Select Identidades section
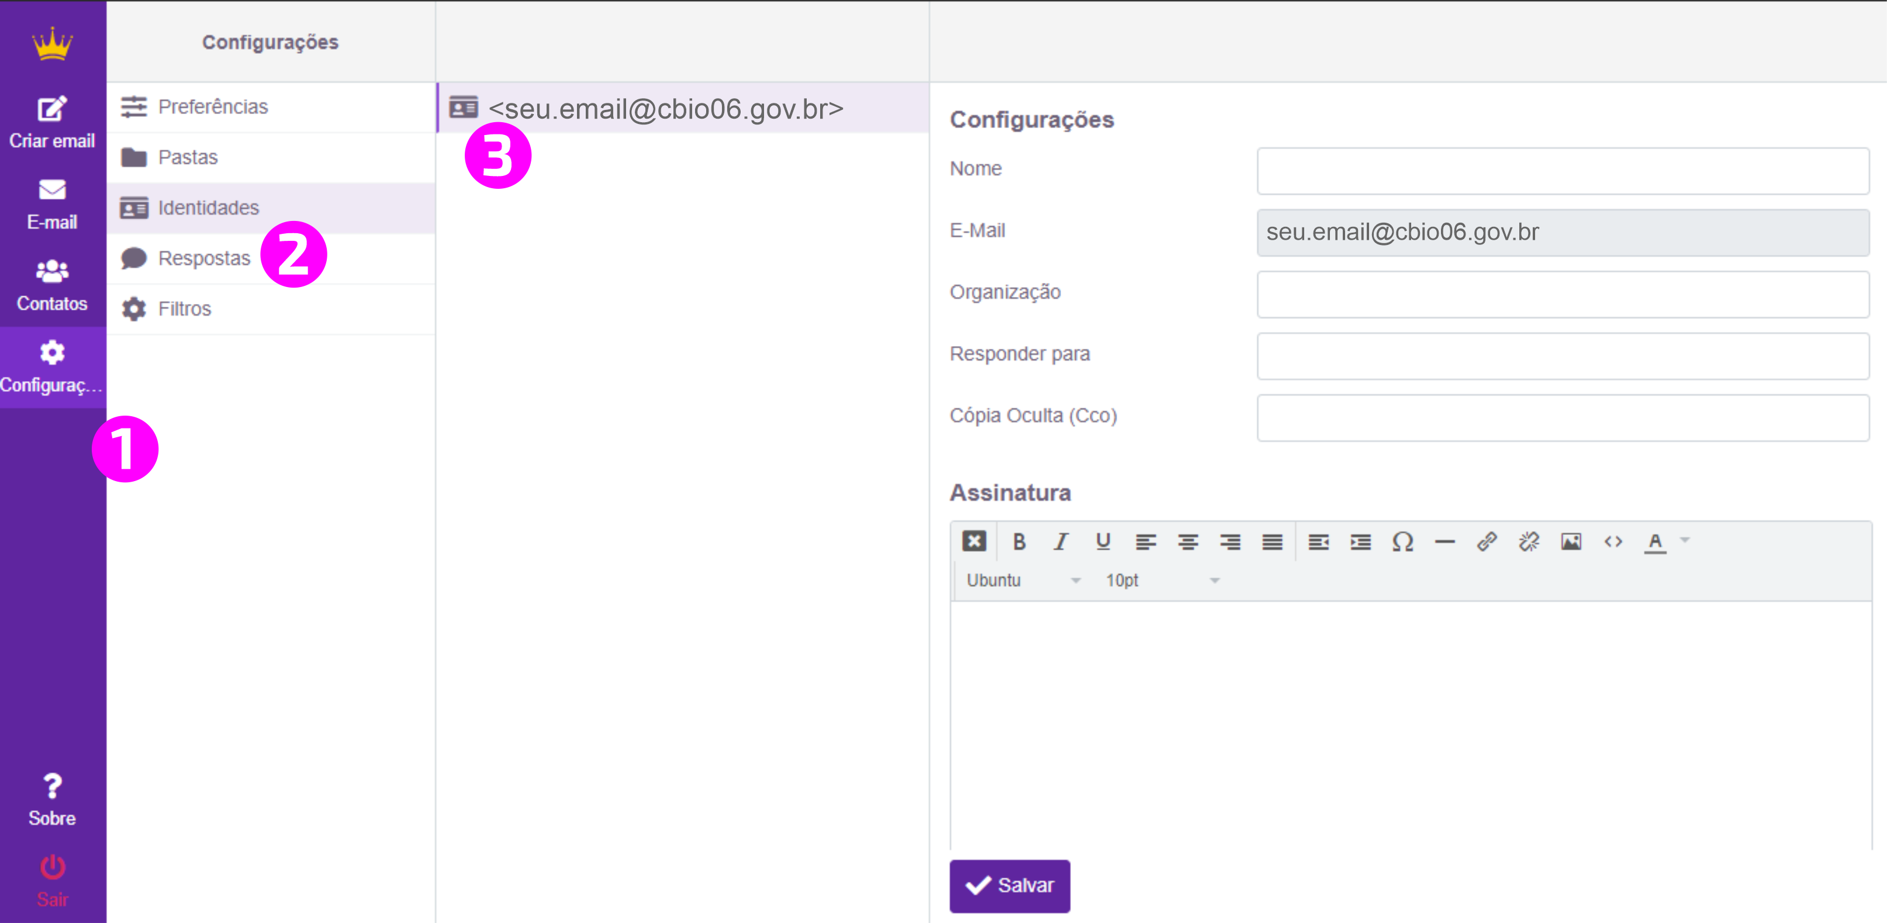The image size is (1887, 923). coord(271,208)
